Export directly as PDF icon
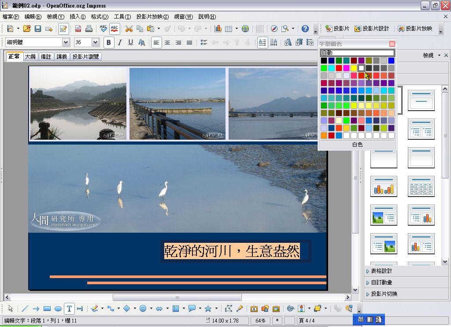 click(x=78, y=29)
